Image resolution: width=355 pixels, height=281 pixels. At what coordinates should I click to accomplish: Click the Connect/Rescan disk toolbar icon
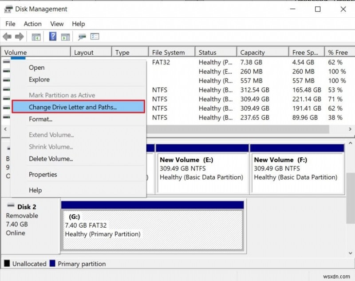[82, 37]
